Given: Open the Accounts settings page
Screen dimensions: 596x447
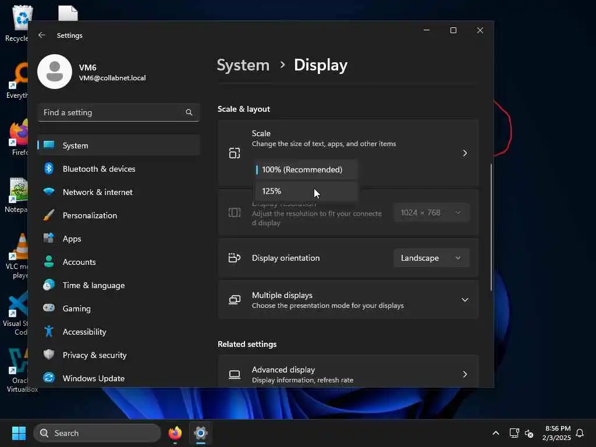Looking at the screenshot, I should pos(119,262).
